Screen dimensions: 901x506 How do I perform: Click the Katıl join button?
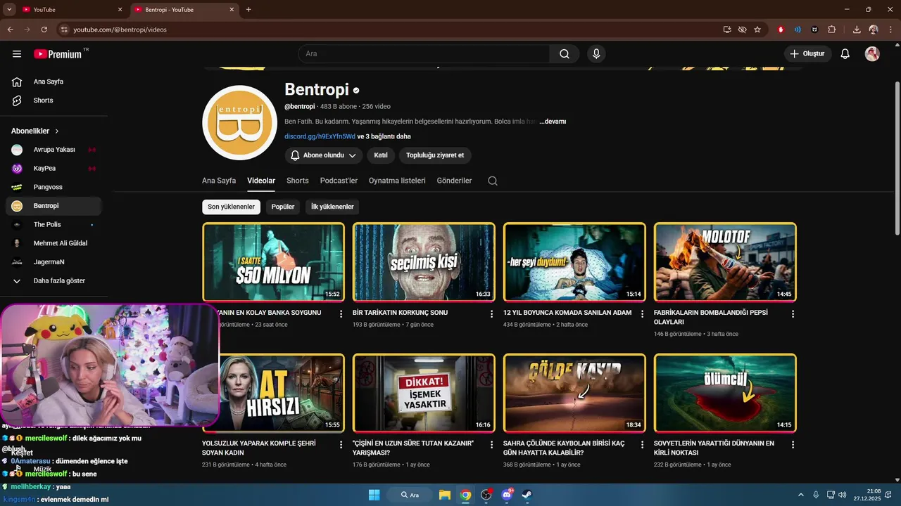click(x=381, y=155)
